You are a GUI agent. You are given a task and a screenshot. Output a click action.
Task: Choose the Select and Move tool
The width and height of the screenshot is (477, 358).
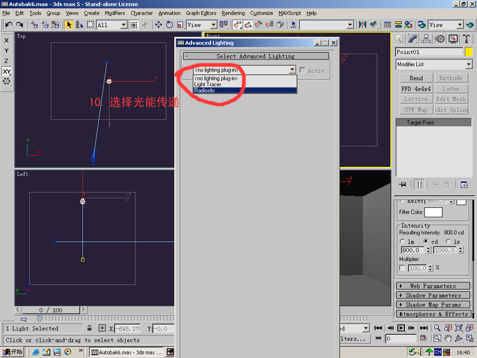pos(159,24)
